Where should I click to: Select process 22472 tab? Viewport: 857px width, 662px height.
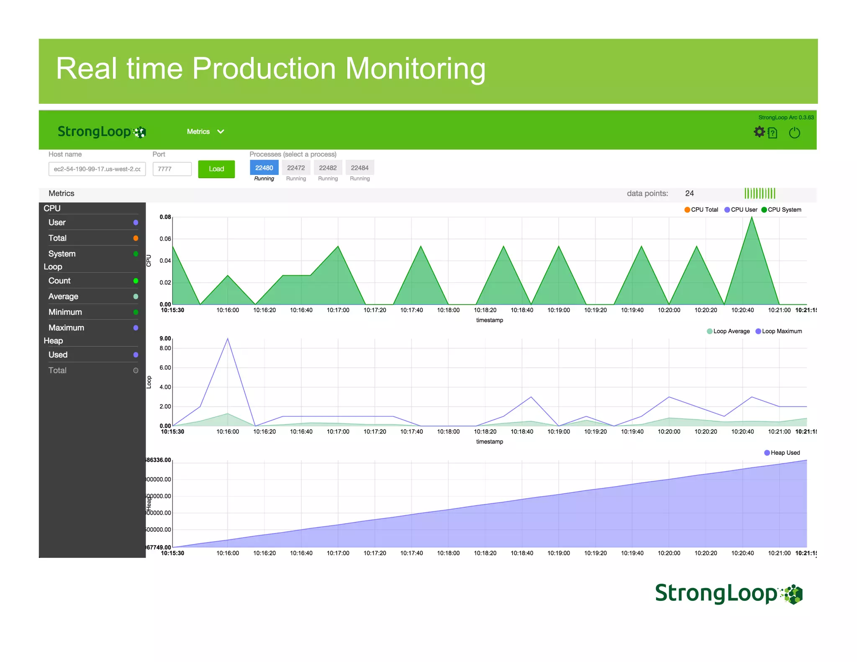(x=296, y=168)
